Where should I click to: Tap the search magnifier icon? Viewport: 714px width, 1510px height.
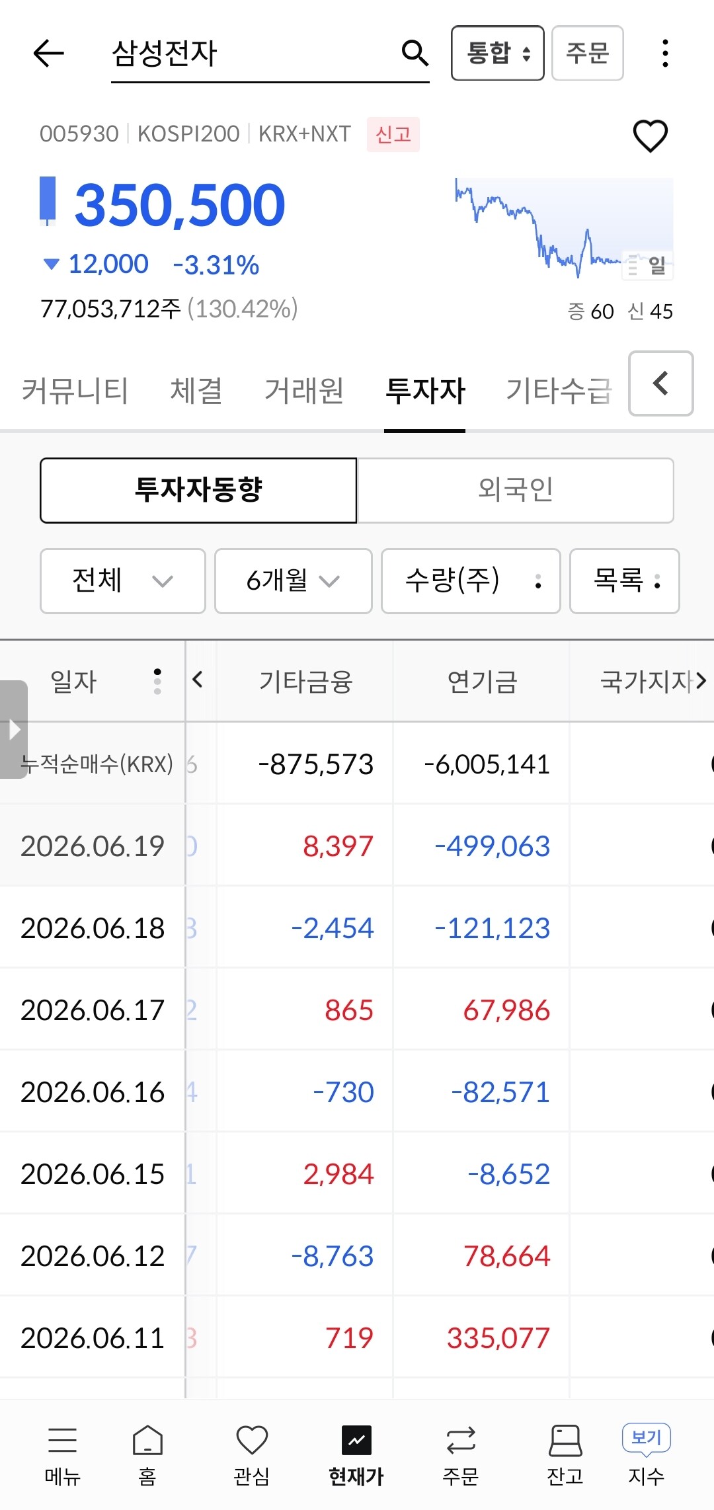[x=415, y=52]
